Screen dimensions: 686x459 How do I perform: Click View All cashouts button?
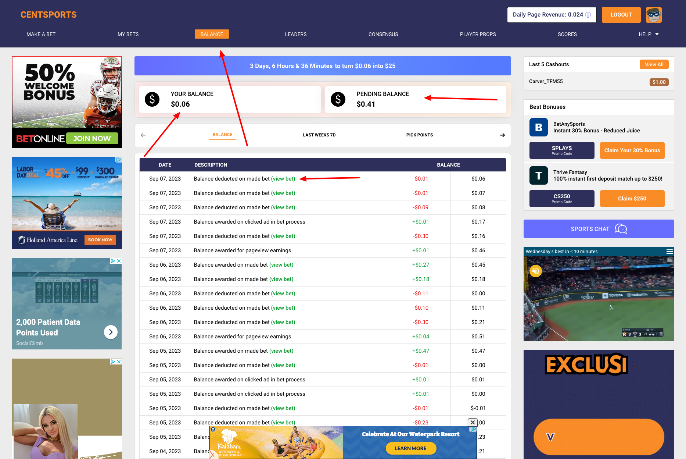coord(654,64)
